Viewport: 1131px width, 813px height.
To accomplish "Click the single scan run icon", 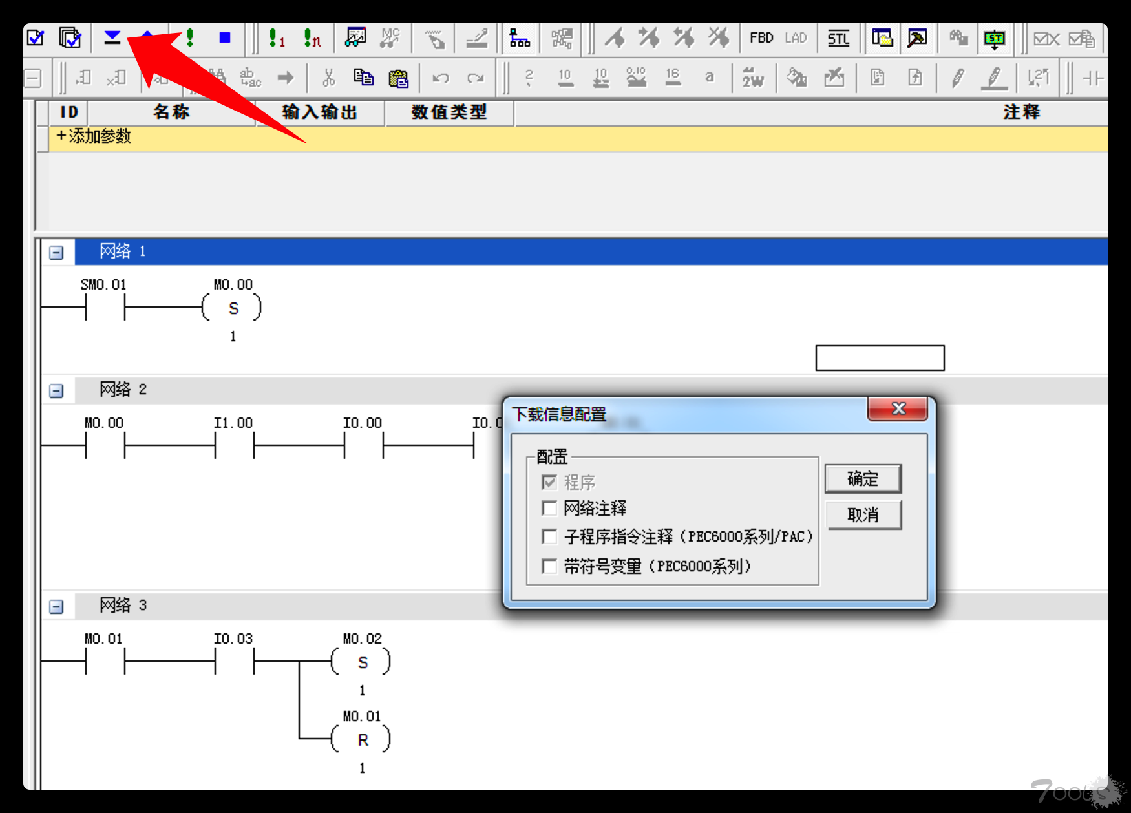I will pos(277,39).
